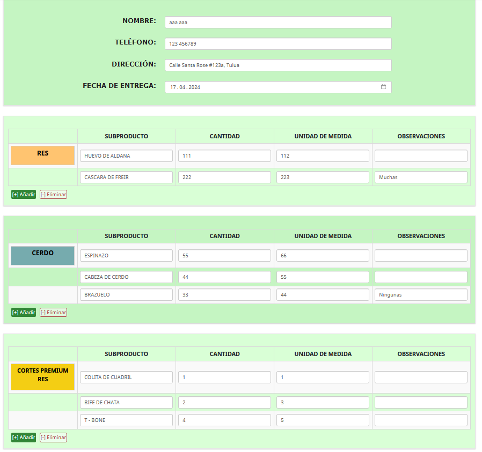
Task: Click into the TELÉFONO field
Action: point(277,44)
